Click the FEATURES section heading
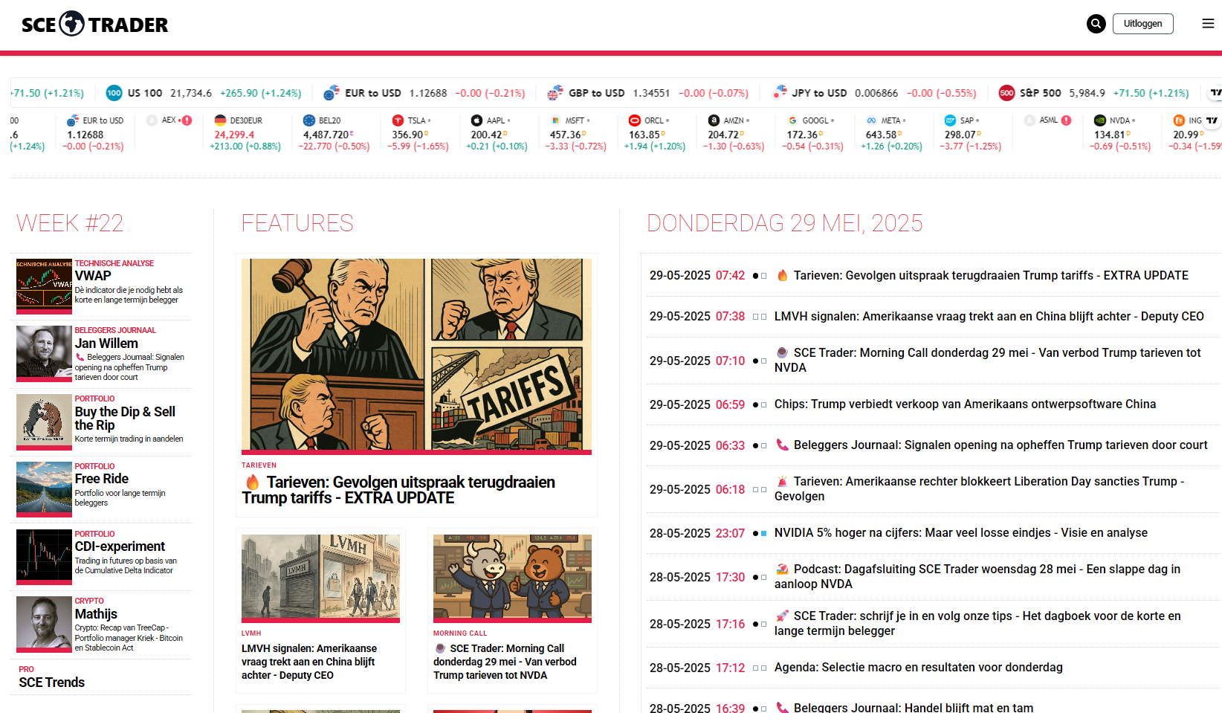This screenshot has width=1222, height=713. (x=297, y=223)
